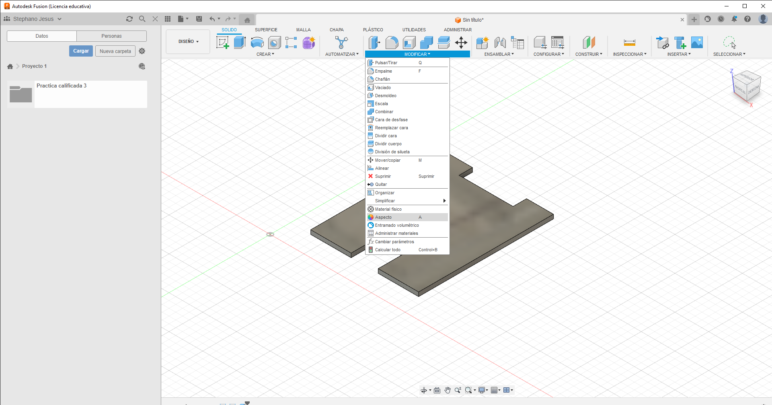Click the Proyecto 1 breadcrumb
The image size is (772, 405).
pyautogui.click(x=34, y=66)
